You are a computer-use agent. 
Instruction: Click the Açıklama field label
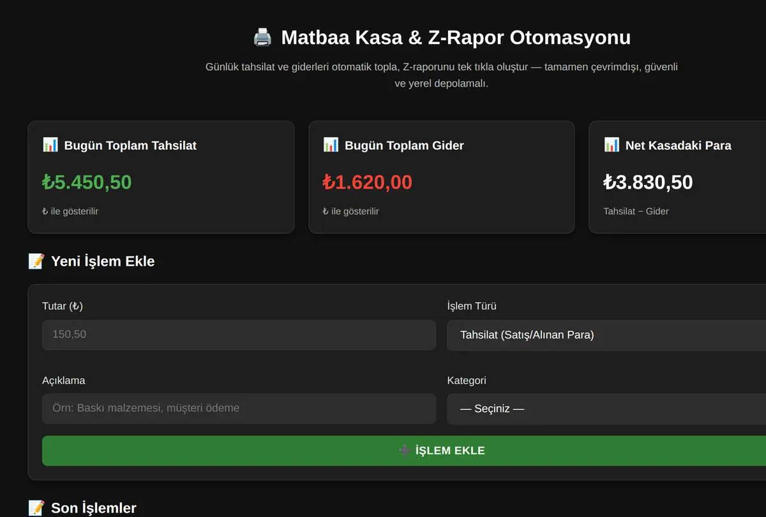[64, 381]
